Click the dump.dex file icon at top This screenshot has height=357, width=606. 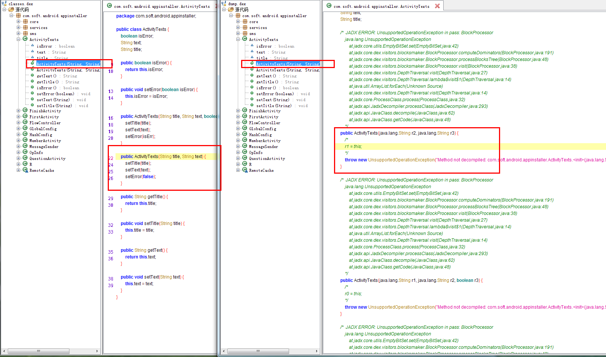tap(224, 4)
